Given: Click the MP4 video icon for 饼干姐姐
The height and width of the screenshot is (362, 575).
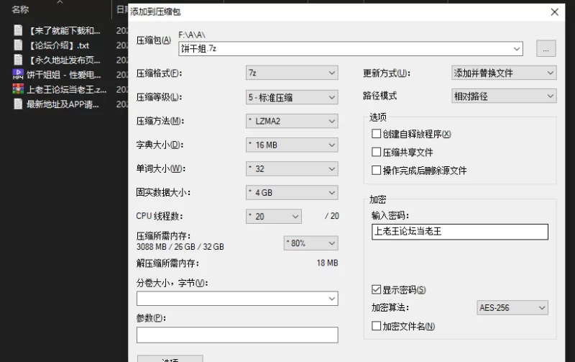Looking at the screenshot, I should tap(18, 75).
